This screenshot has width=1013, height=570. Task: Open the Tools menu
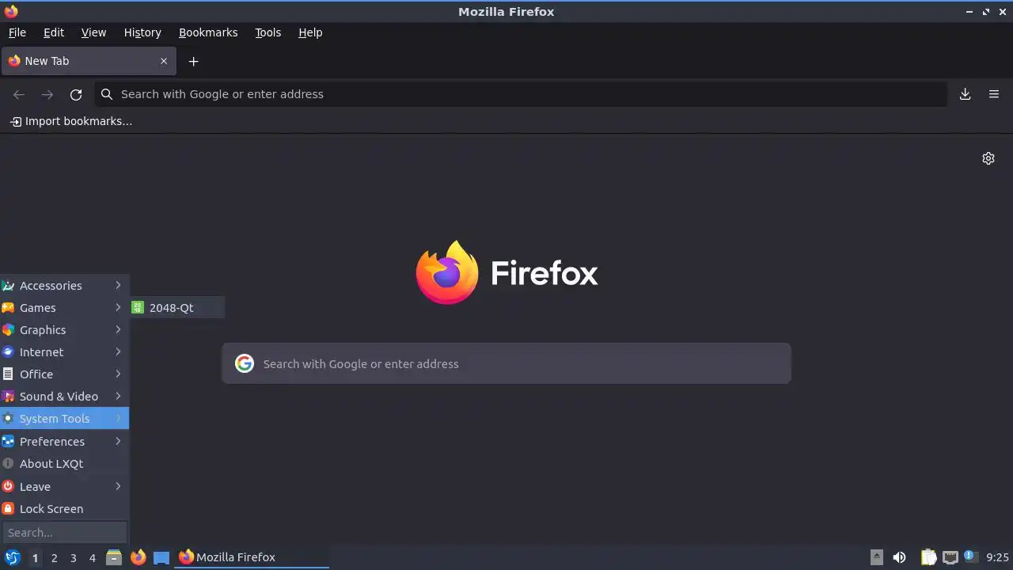(x=268, y=32)
